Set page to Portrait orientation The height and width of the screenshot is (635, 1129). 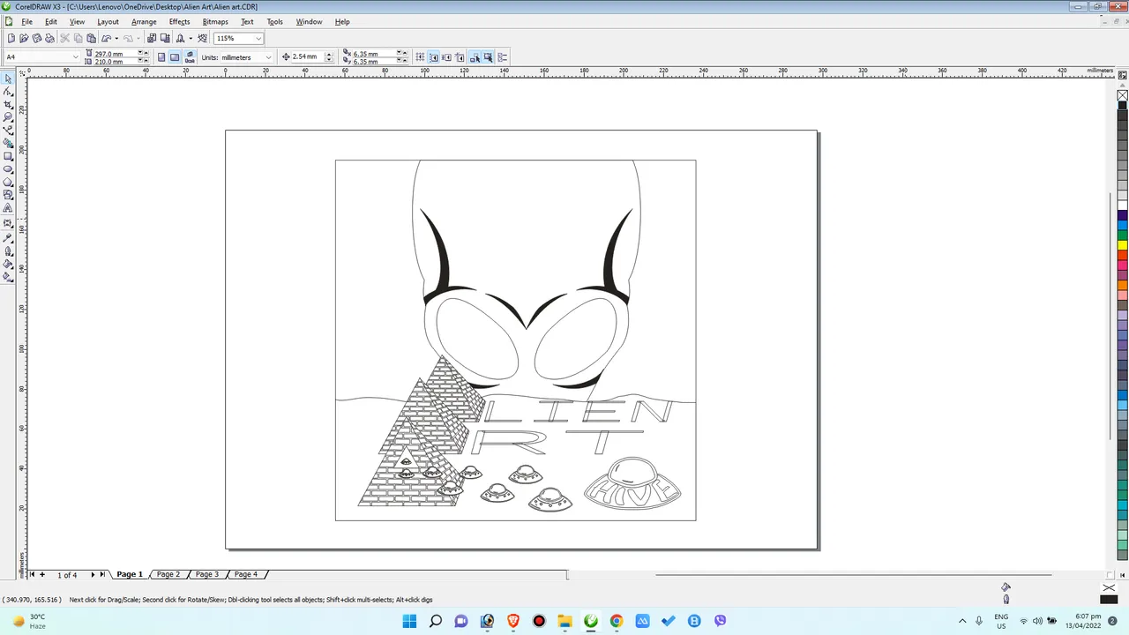[x=161, y=57]
